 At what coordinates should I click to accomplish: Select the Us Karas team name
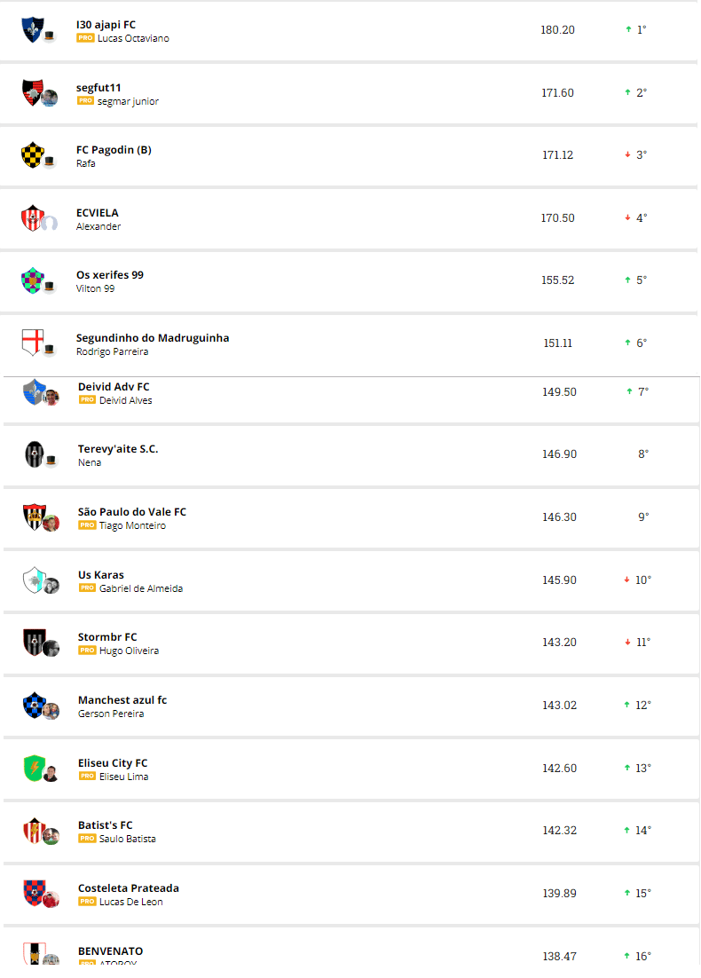[x=101, y=575]
